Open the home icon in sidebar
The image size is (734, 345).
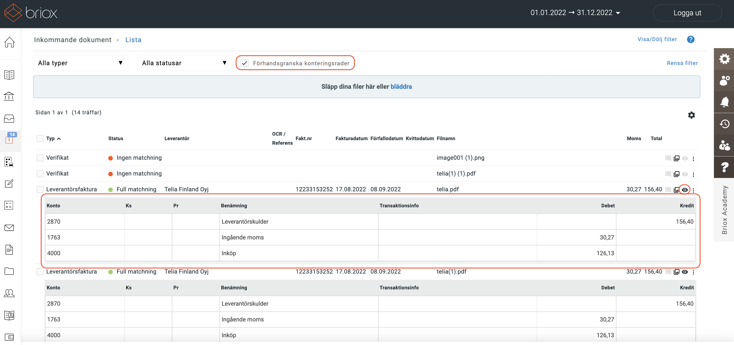tap(9, 42)
